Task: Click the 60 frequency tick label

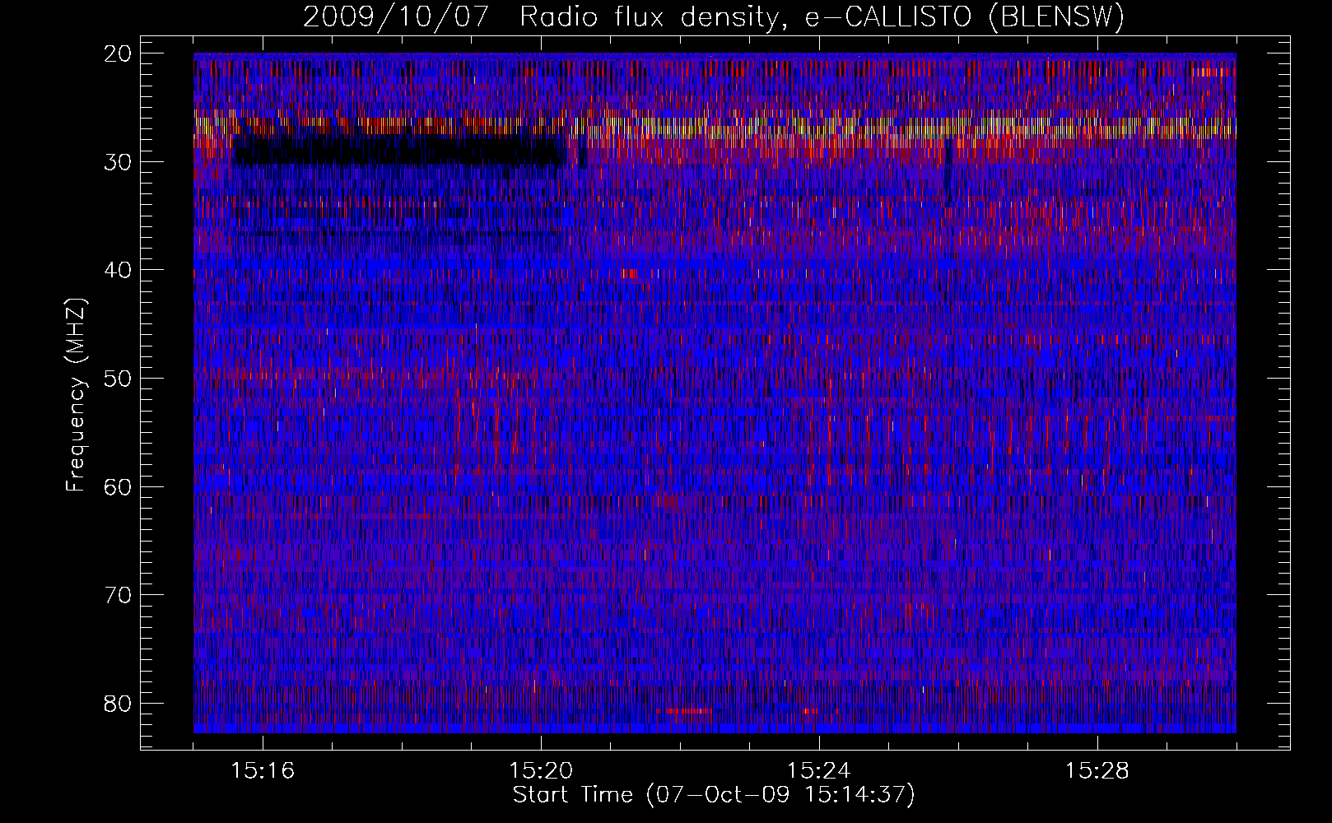Action: coord(119,486)
